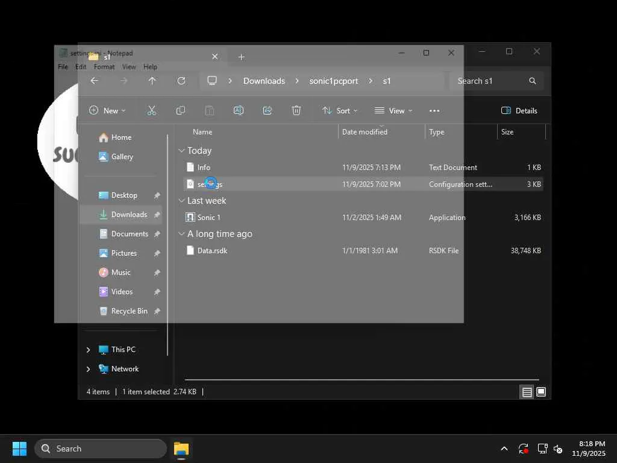Screen dimensions: 617x463
Task: Click the Copy icon in Explorer toolbar
Action: pyautogui.click(x=181, y=111)
